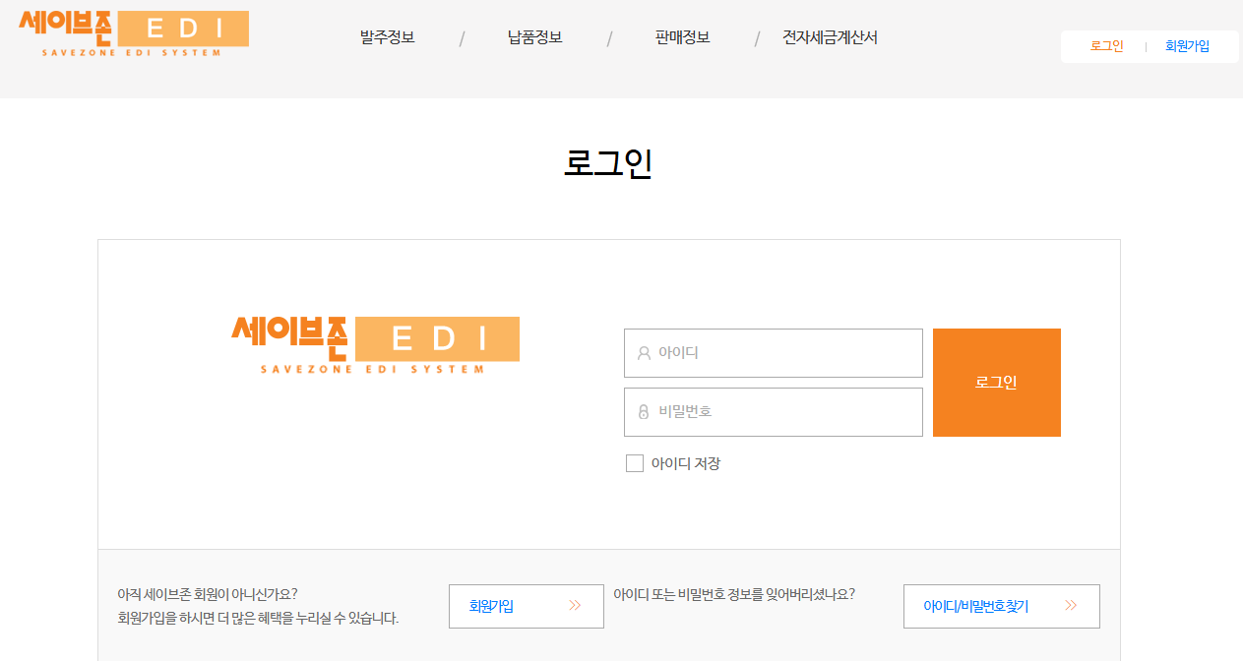This screenshot has height=661, width=1243.
Task: Click the 로그인 link in top-right corner
Action: (1106, 46)
